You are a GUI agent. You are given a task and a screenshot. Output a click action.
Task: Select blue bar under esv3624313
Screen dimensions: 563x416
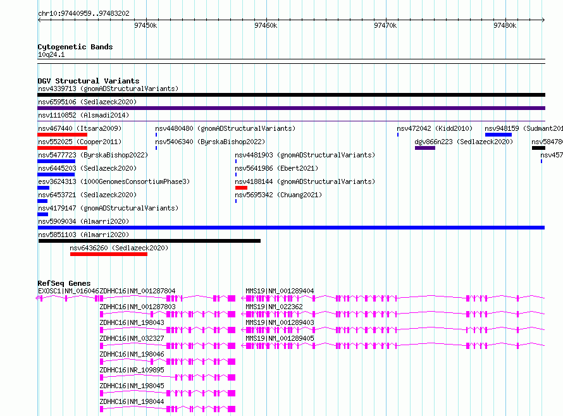click(x=43, y=188)
